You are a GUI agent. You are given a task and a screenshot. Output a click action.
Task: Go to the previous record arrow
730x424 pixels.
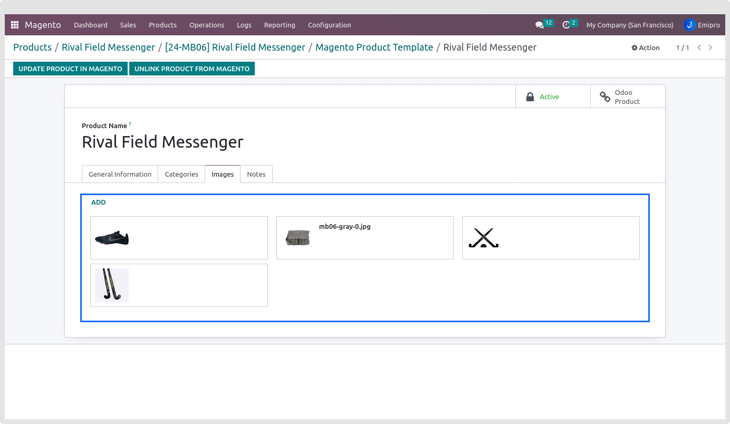699,47
